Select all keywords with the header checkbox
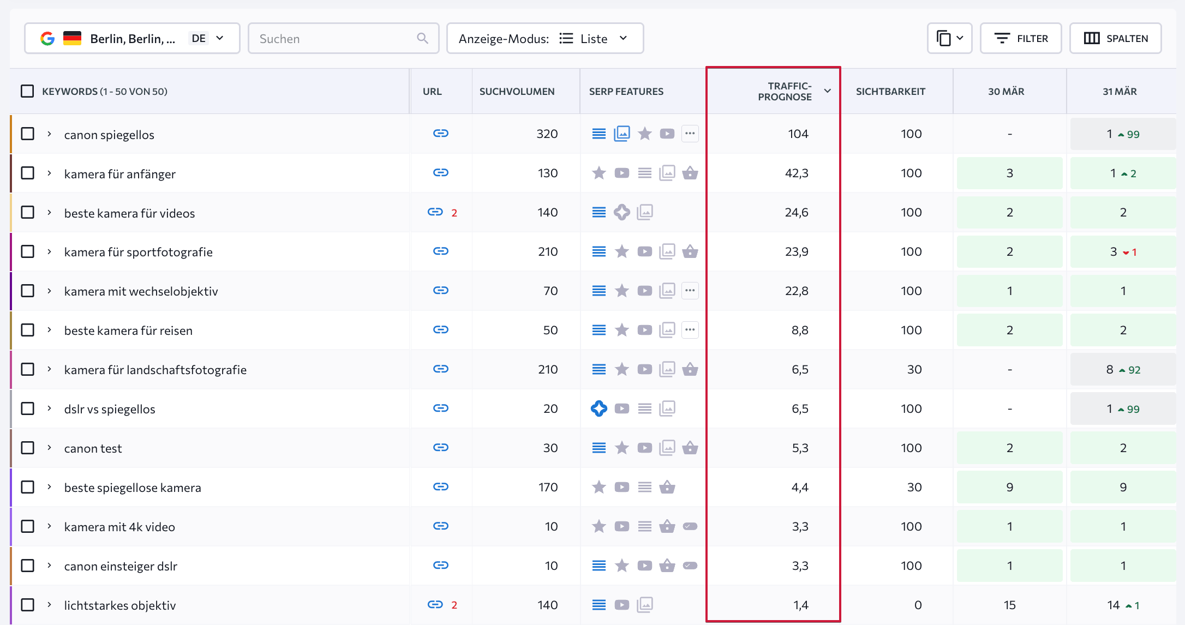The image size is (1185, 625). tap(27, 91)
